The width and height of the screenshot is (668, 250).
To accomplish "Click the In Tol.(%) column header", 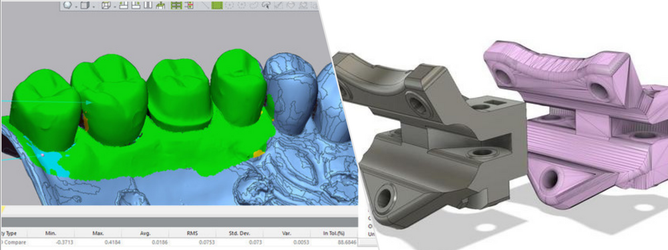I will (x=334, y=233).
